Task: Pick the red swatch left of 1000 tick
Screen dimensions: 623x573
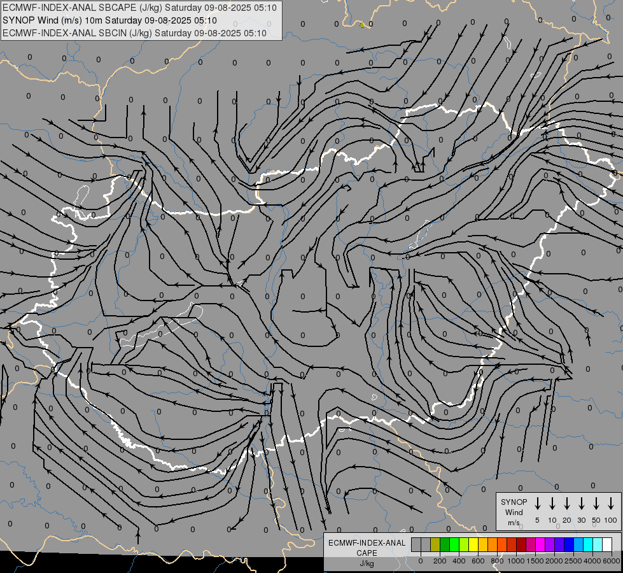Action: 512,544
